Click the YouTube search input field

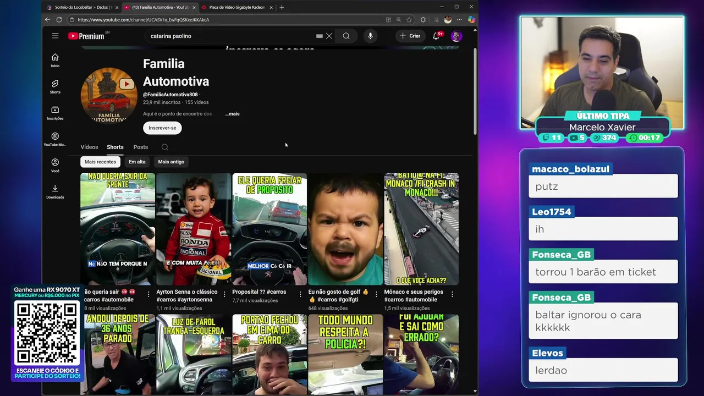click(x=231, y=36)
